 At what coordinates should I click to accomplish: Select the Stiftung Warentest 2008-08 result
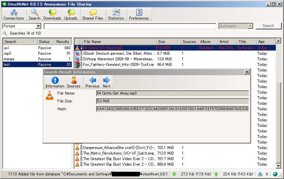(x=175, y=59)
